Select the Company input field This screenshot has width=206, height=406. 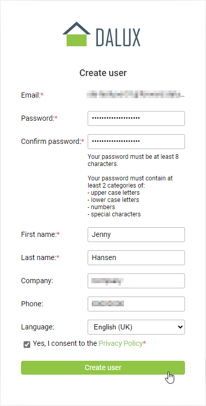point(136,281)
